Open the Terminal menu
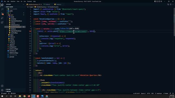The width and height of the screenshot is (175, 98). click(30, 1)
